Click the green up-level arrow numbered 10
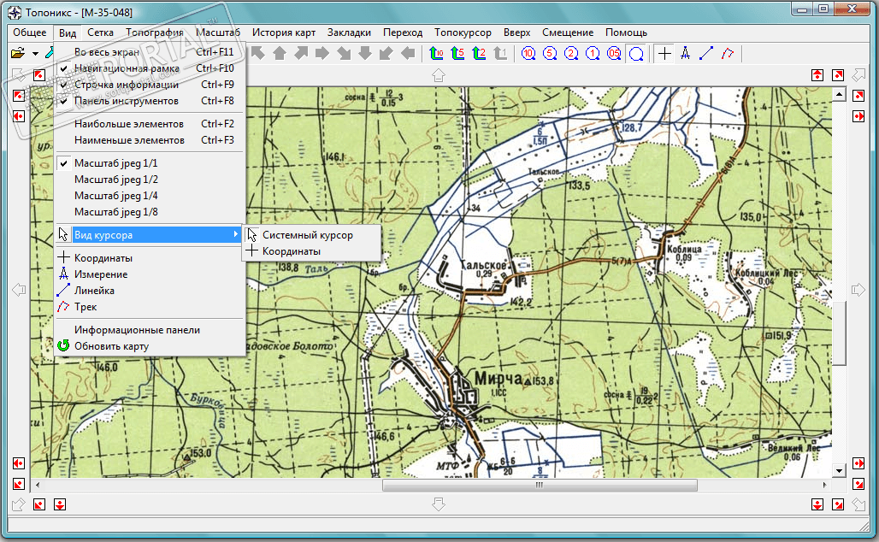The height and width of the screenshot is (542, 879). point(437,54)
